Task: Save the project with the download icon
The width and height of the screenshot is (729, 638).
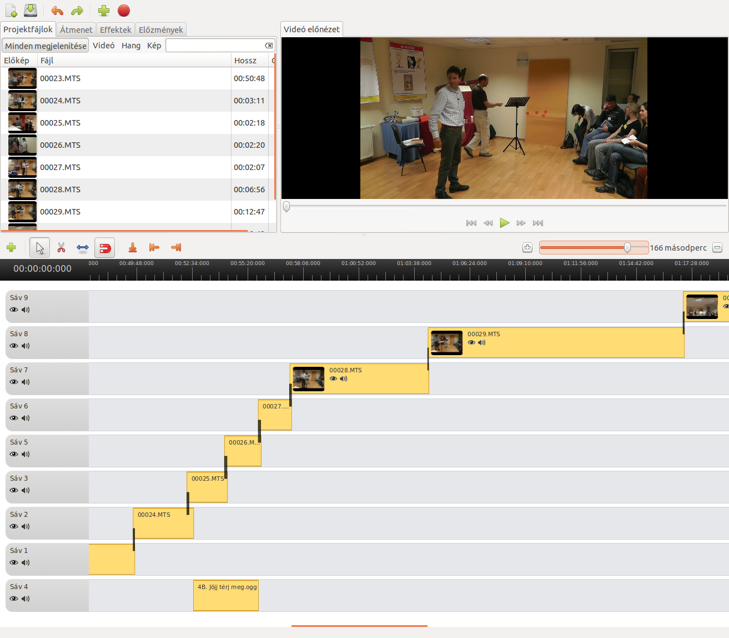Action: (x=31, y=11)
